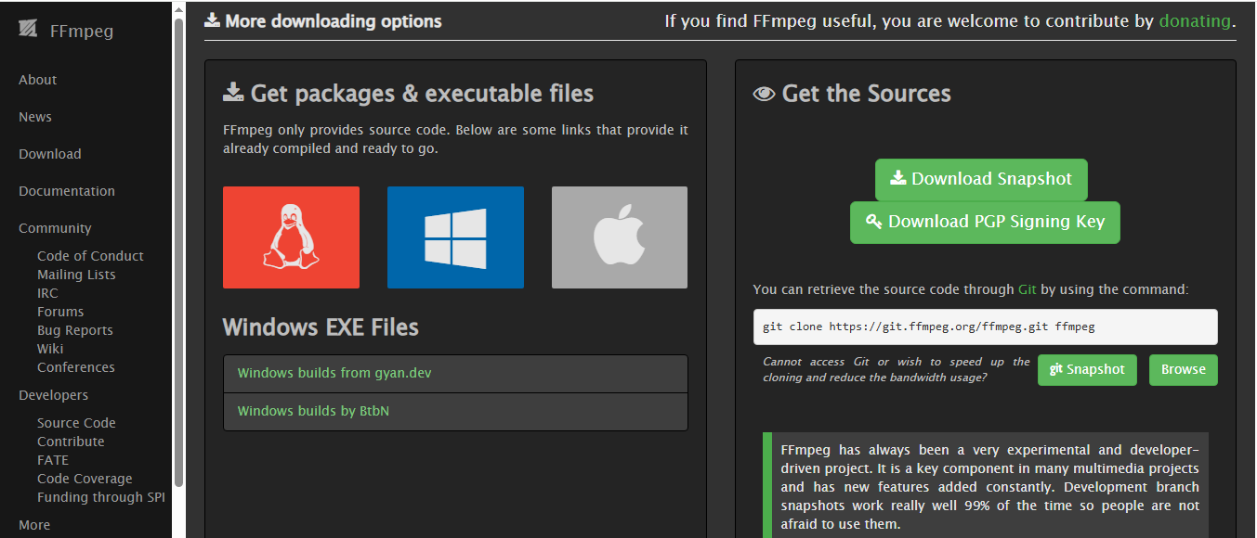Click the More downloading options heading
The width and height of the screenshot is (1257, 538).
323,20
